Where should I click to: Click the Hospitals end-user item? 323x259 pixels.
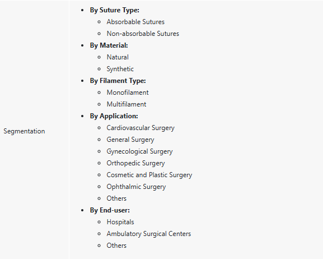coord(120,222)
